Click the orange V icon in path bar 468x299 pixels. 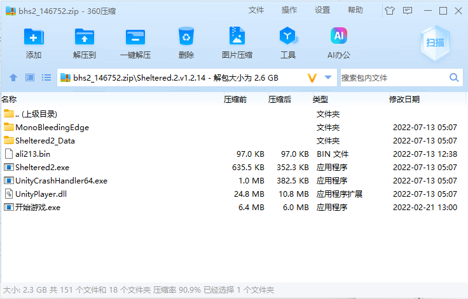click(x=312, y=78)
